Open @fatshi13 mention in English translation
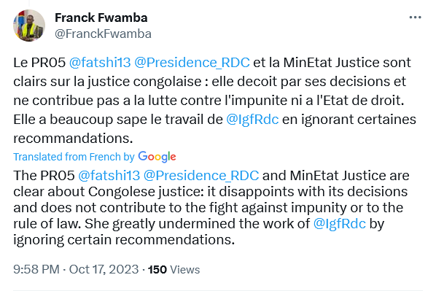The image size is (436, 291). (x=109, y=176)
